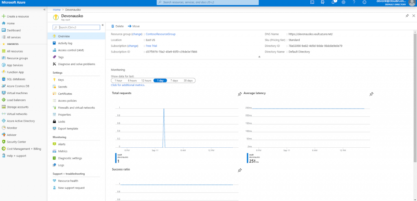
Task: Click the user account avatar
Action: (412, 2)
